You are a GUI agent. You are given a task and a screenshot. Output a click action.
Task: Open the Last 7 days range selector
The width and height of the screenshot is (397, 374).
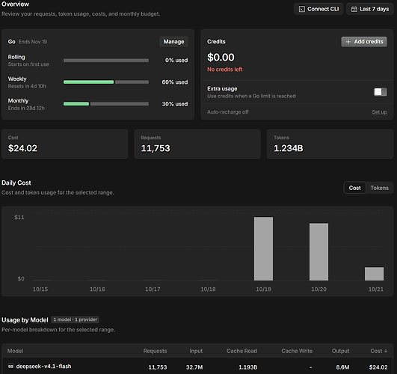[x=369, y=9]
